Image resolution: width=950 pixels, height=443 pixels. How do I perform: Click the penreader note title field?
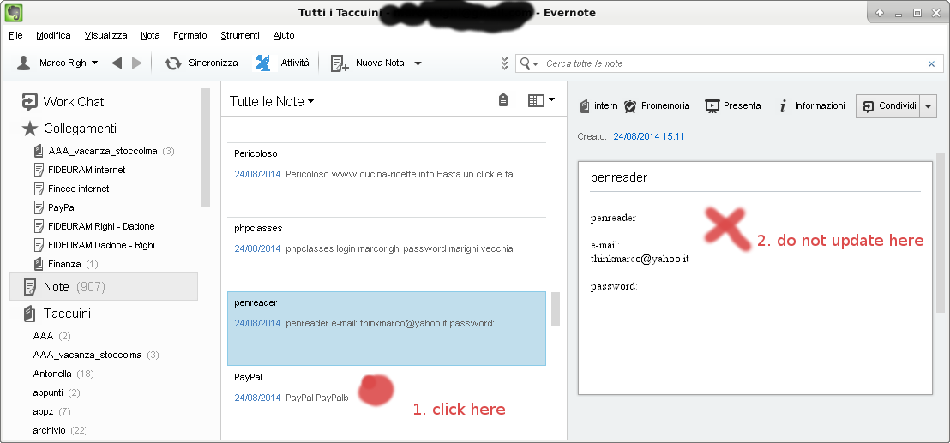[755, 178]
